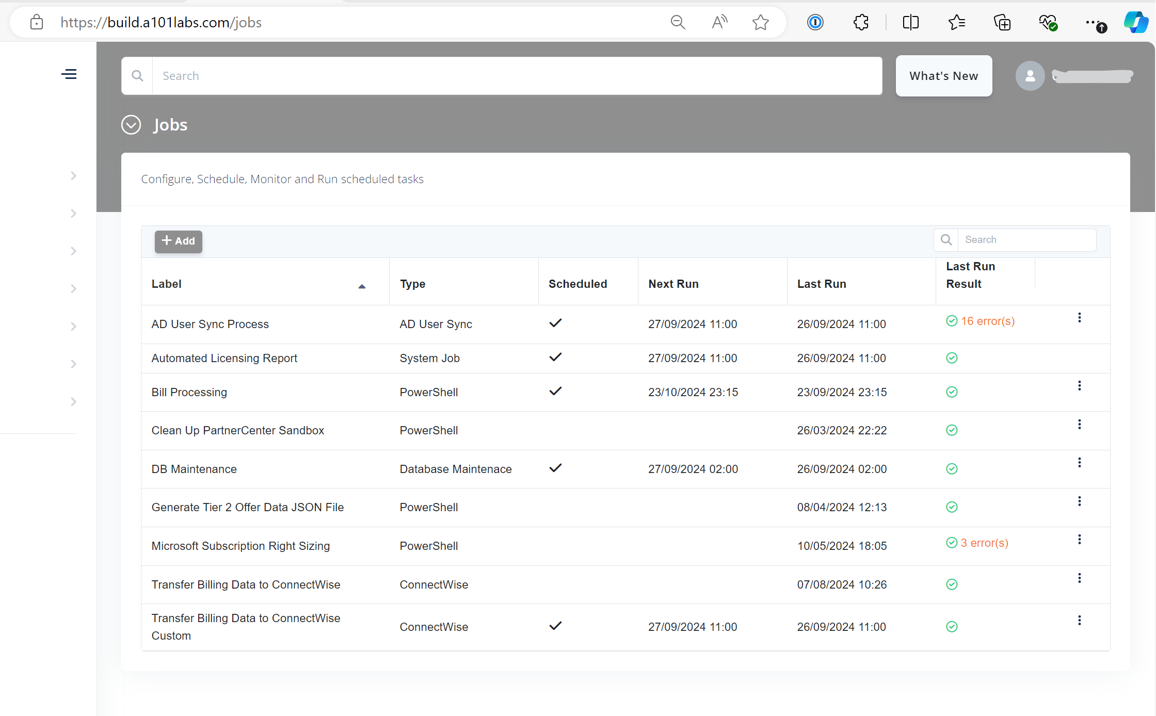Image resolution: width=1156 pixels, height=716 pixels.
Task: Click the green success icon for DB Maintenance
Action: (x=952, y=469)
